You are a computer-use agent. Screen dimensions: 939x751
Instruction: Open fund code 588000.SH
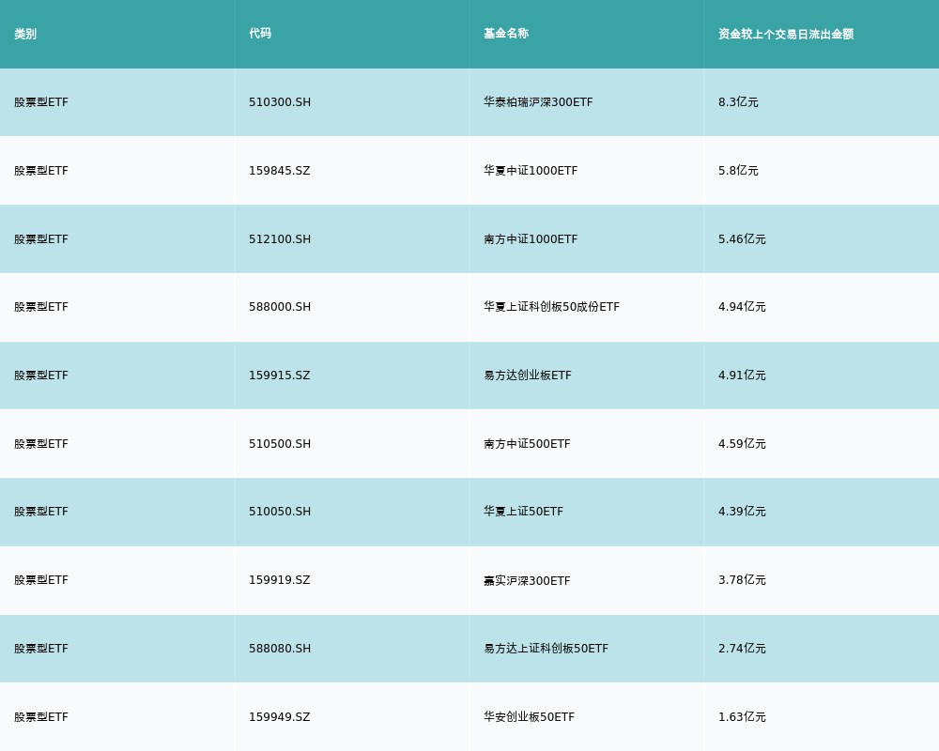280,307
